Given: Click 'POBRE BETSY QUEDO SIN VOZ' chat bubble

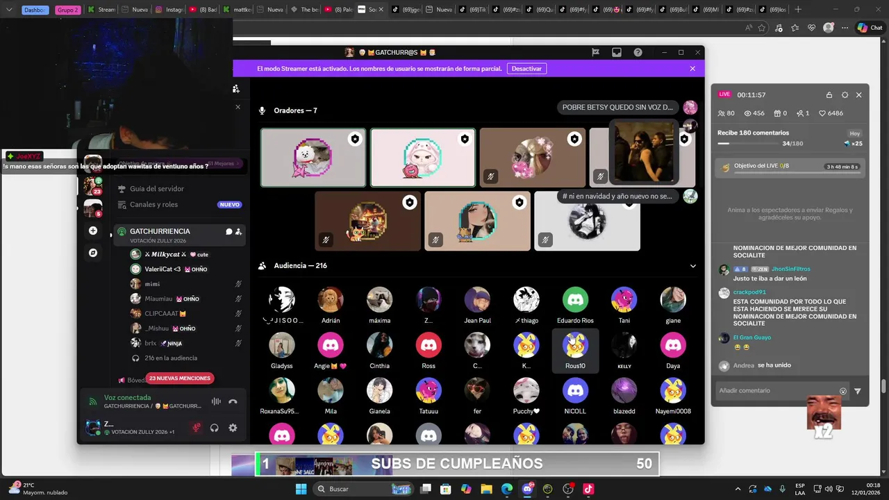Looking at the screenshot, I should tap(617, 107).
